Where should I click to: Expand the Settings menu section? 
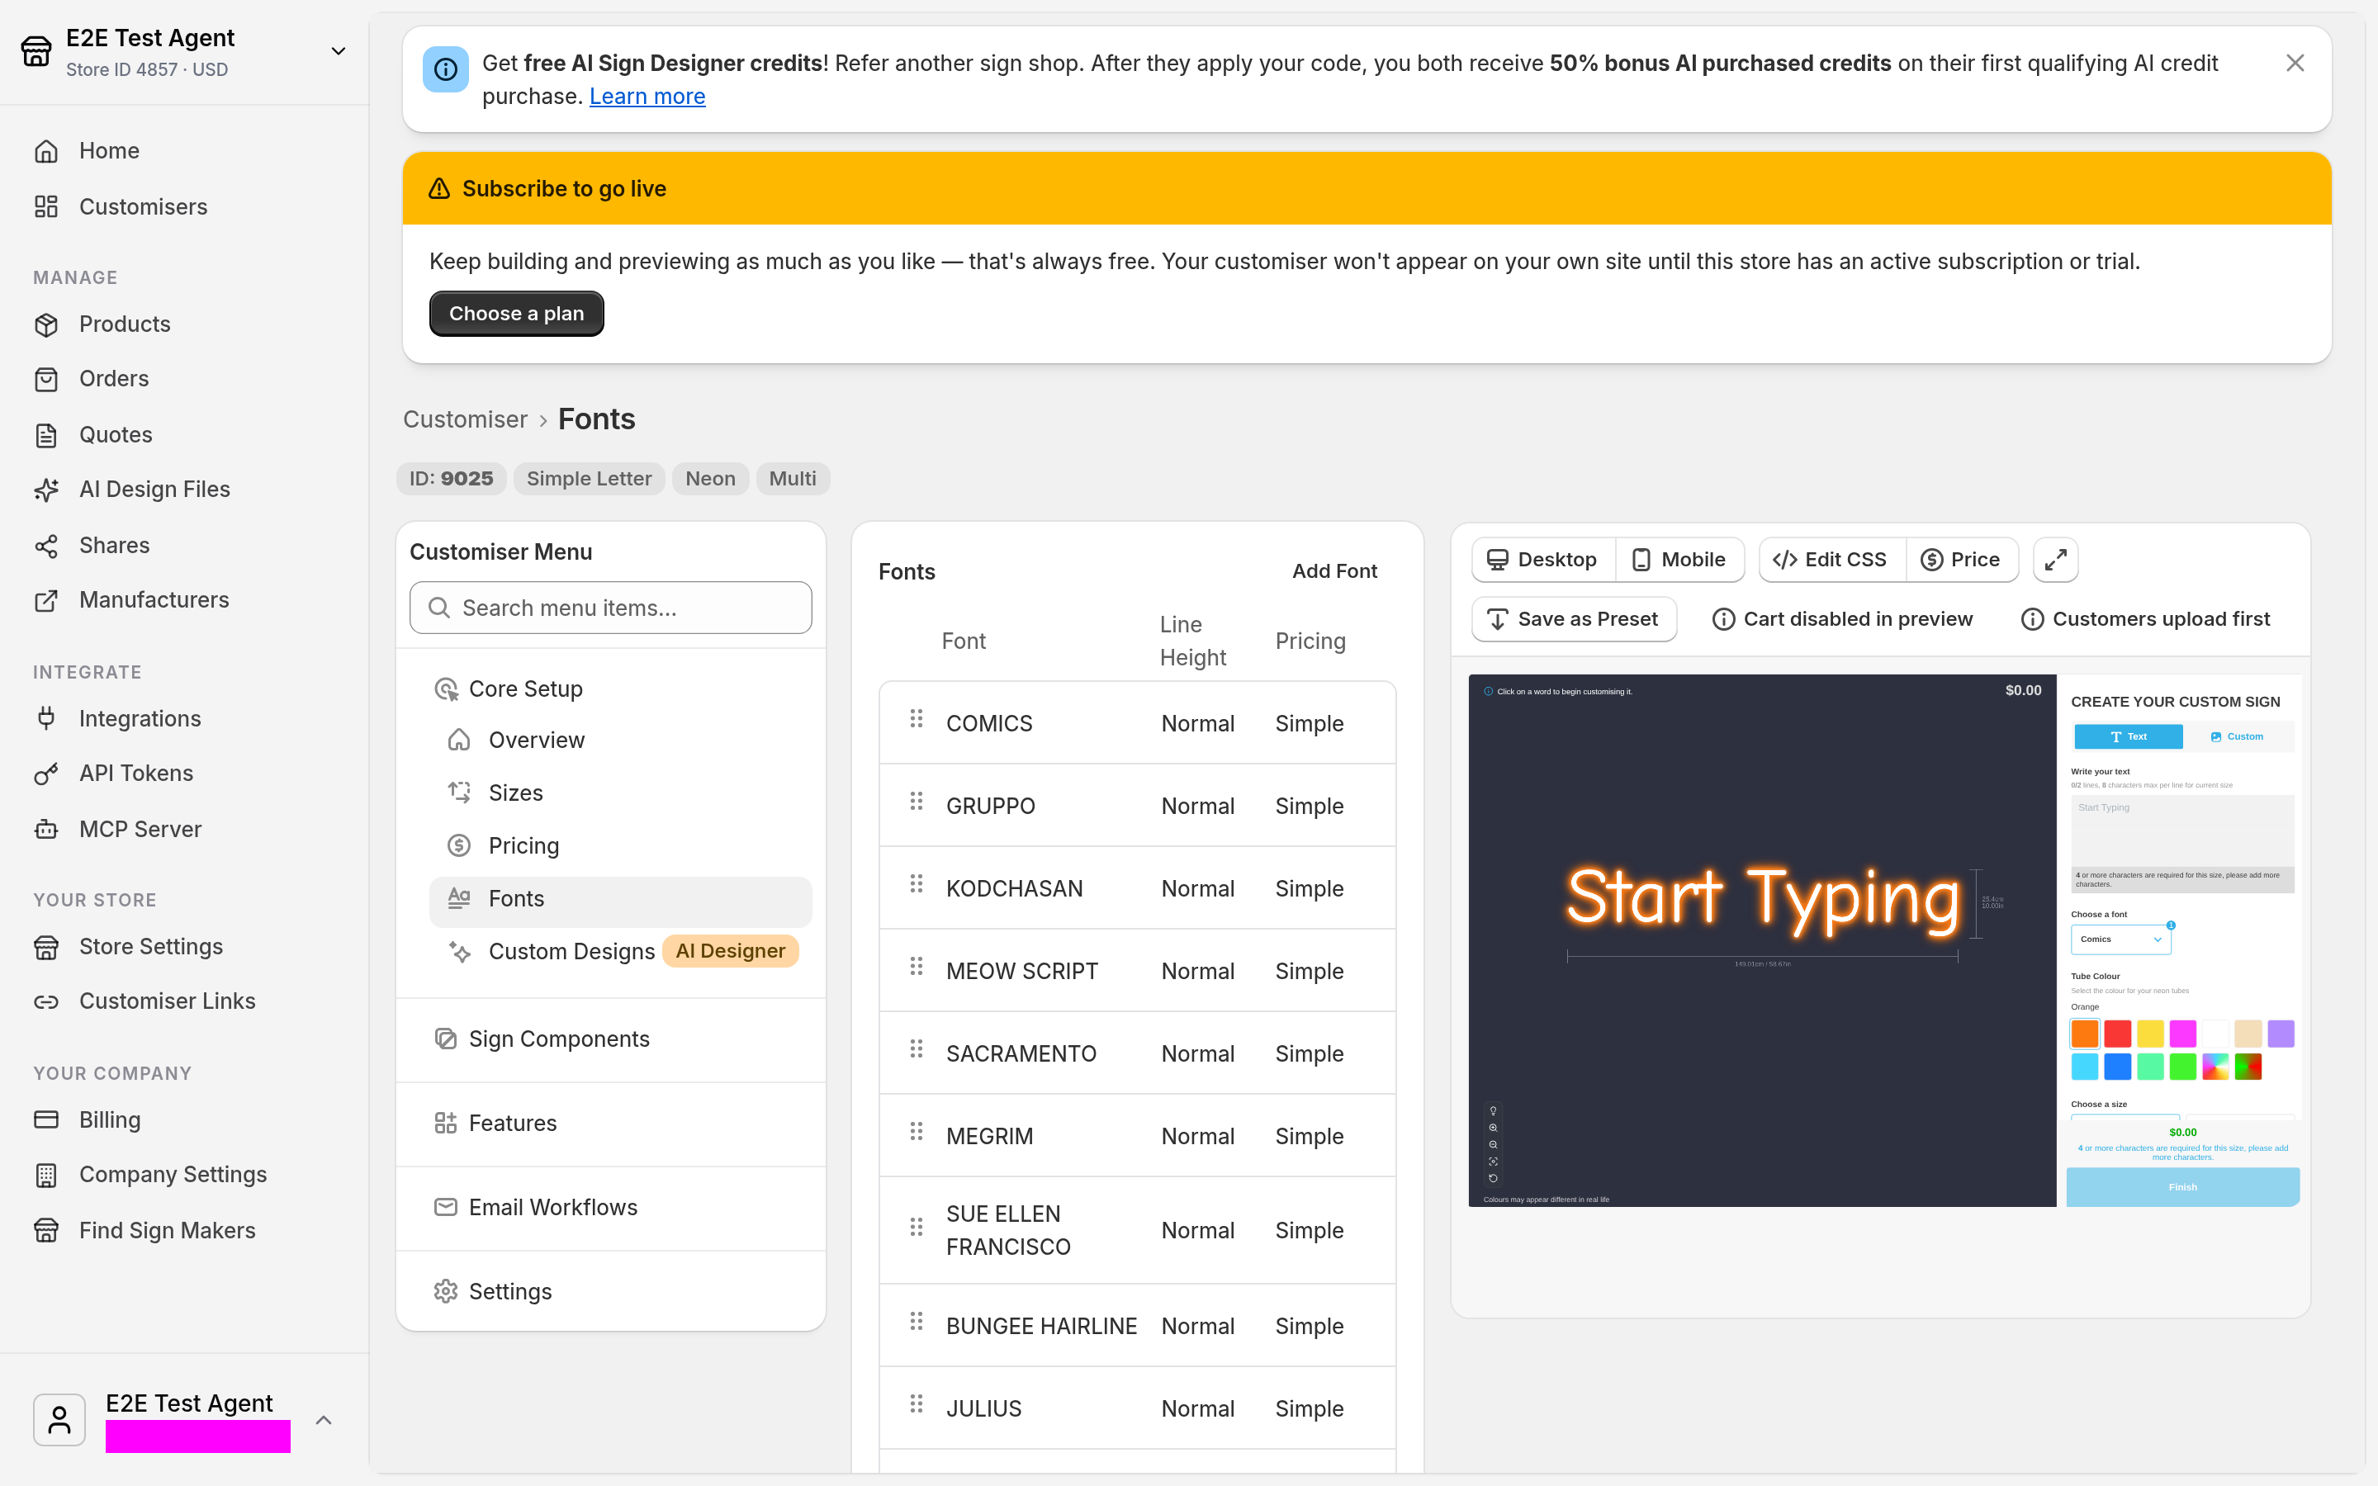[x=610, y=1291]
